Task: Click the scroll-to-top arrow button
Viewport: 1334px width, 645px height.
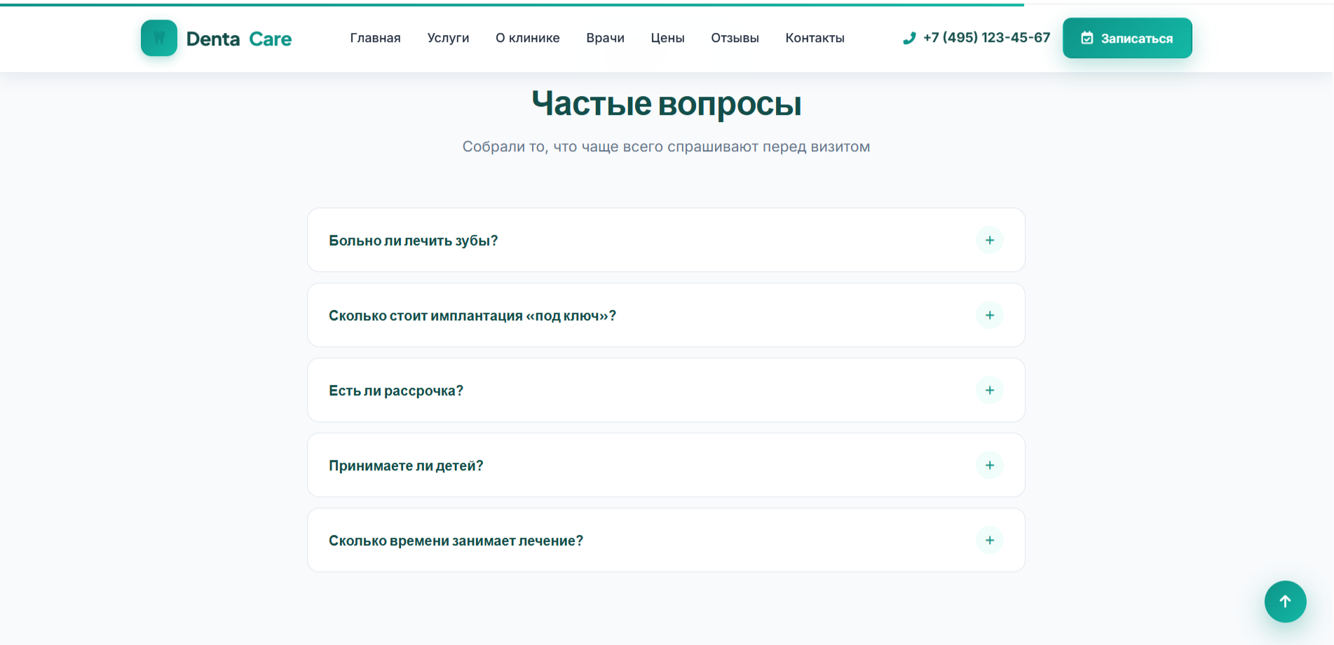Action: point(1285,602)
